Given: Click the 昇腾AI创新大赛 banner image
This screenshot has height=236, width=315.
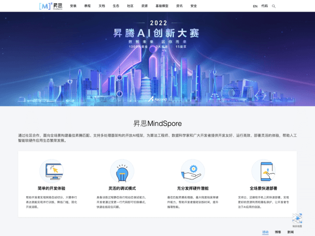Looking at the screenshot, I should pos(157,58).
